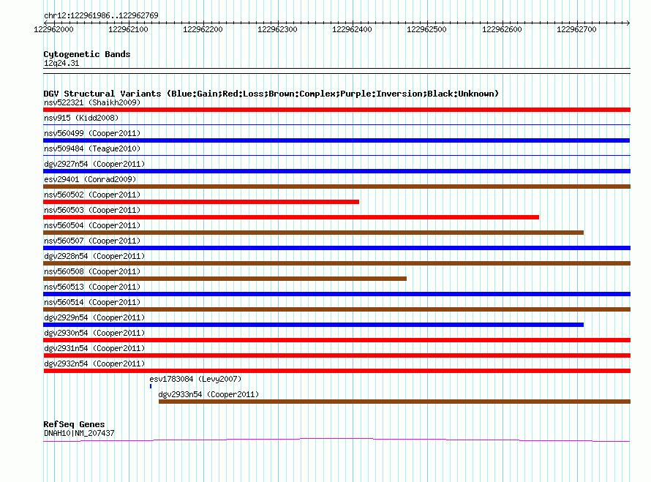This screenshot has height=482, width=651.
Task: Click the DNAH10 magenta gene line
Action: click(x=336, y=440)
